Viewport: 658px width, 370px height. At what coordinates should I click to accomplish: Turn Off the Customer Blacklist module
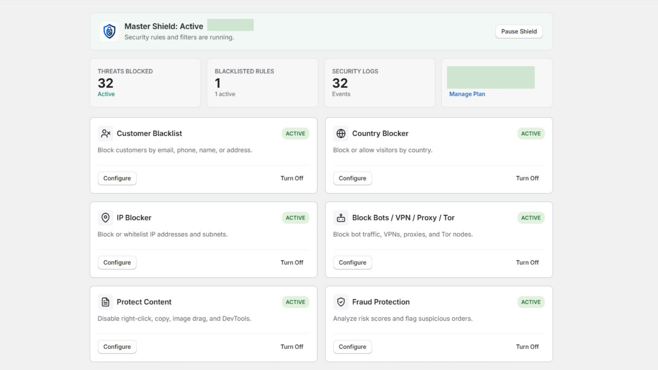(292, 178)
